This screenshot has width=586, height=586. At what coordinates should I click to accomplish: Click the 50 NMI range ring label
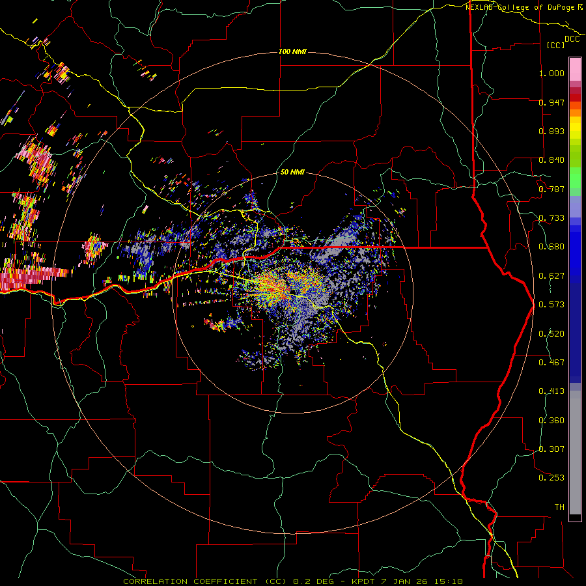click(292, 172)
